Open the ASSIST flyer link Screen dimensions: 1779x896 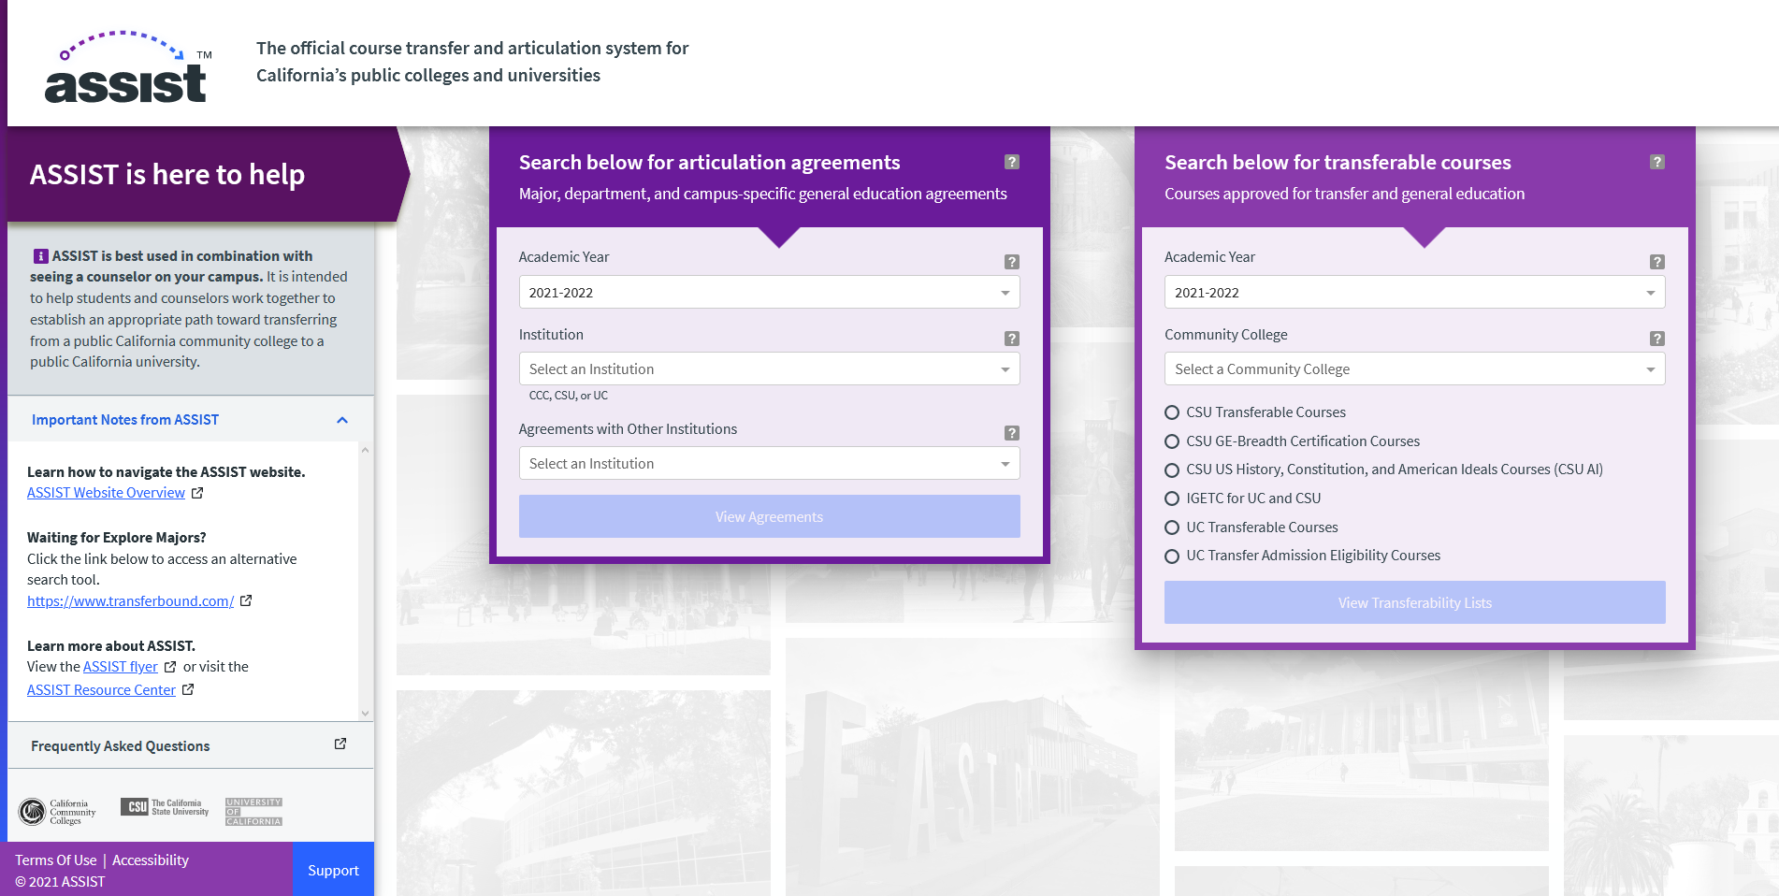pos(121,667)
